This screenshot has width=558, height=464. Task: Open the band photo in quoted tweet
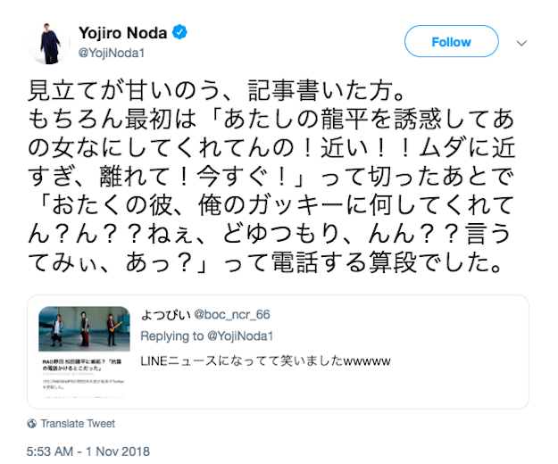(x=85, y=329)
